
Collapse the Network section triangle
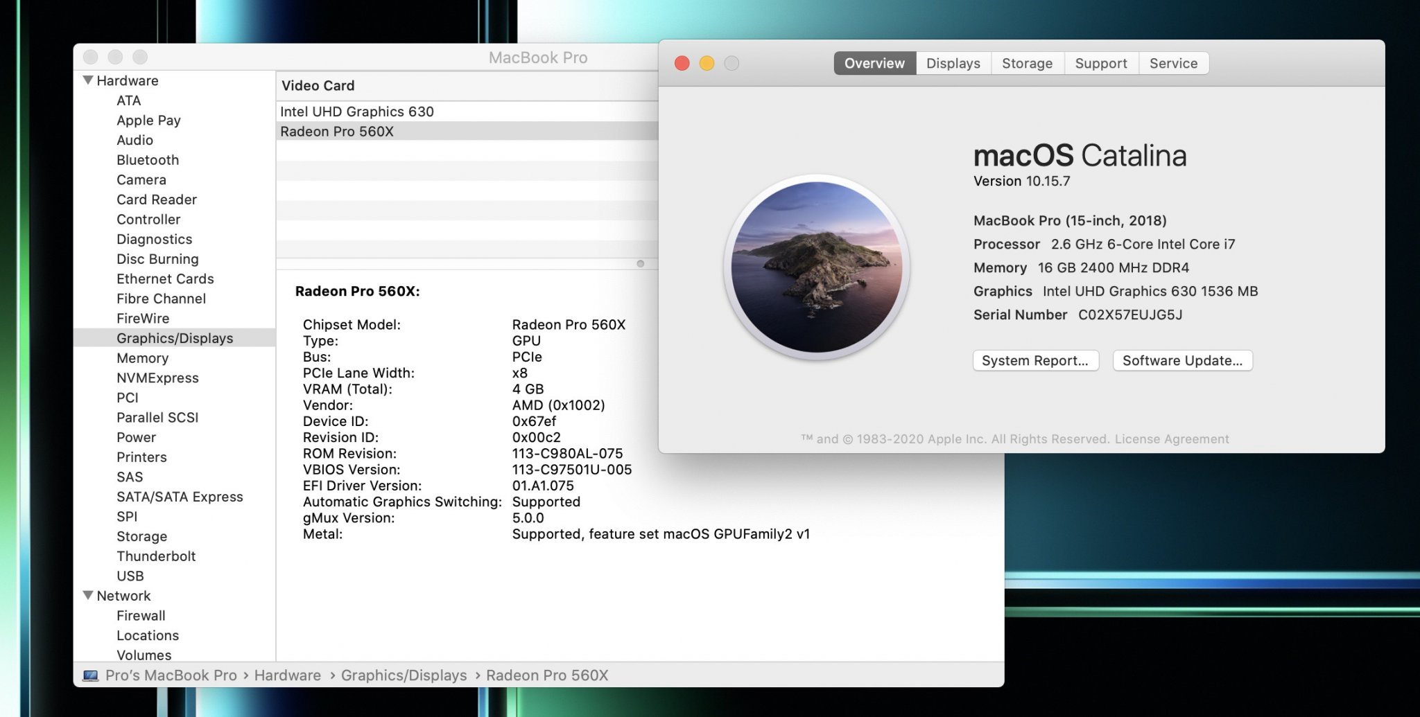tap(88, 595)
